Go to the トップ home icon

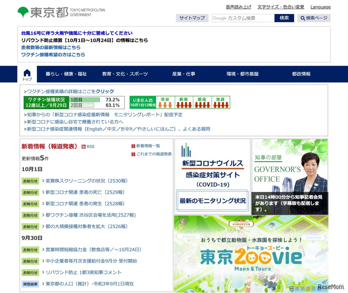pyautogui.click(x=27, y=74)
